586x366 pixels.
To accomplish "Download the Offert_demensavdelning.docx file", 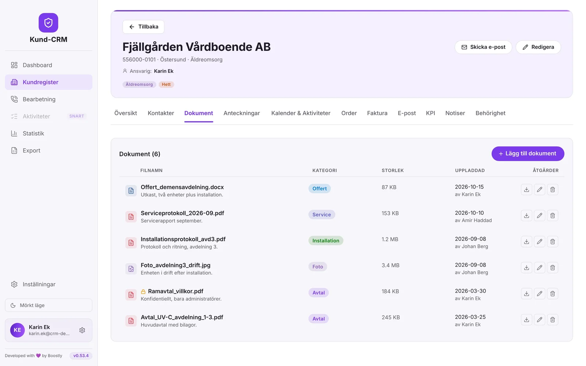I will pyautogui.click(x=526, y=190).
